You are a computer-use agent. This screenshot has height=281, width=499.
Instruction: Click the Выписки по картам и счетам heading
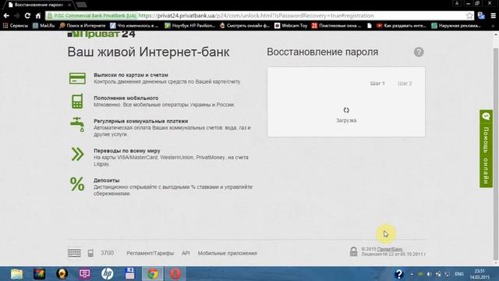[x=131, y=75]
